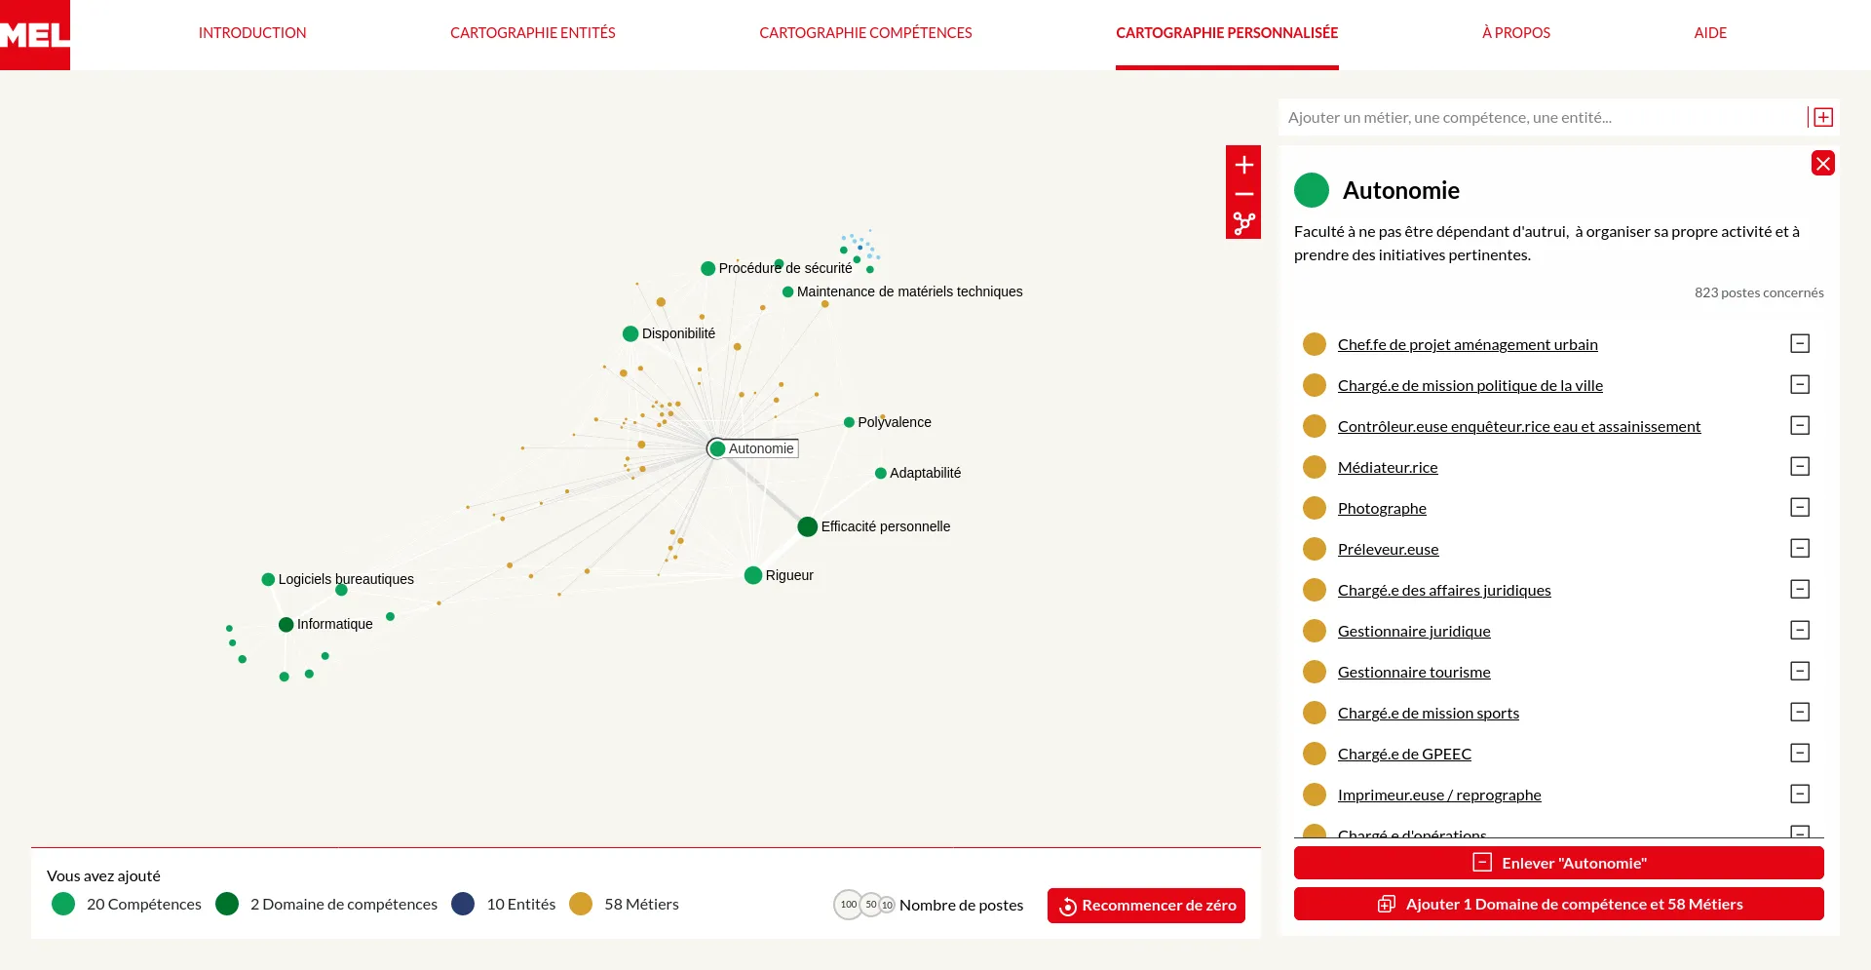Viewport: 1871px width, 970px height.
Task: Select the Disponibilité competence node
Action: pos(630,333)
